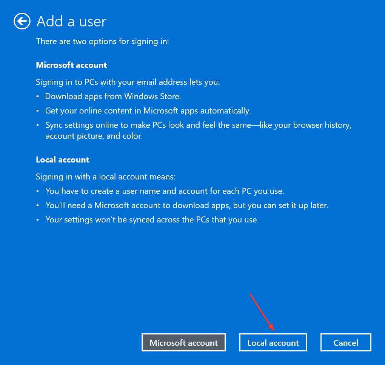Select the Local account button
The height and width of the screenshot is (365, 385).
pyautogui.click(x=273, y=342)
